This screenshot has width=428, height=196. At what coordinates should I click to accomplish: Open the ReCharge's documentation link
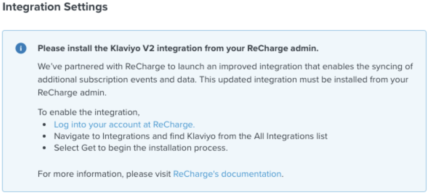click(x=227, y=174)
